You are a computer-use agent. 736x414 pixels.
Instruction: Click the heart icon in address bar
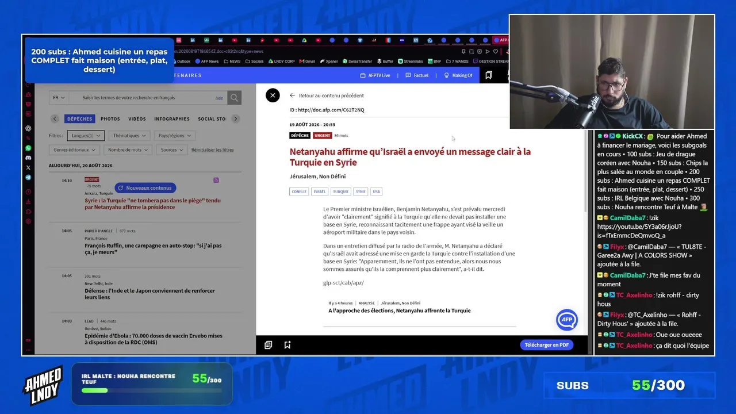[x=496, y=51]
